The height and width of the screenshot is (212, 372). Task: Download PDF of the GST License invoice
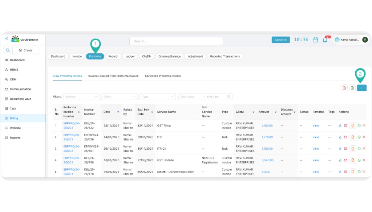(x=353, y=160)
